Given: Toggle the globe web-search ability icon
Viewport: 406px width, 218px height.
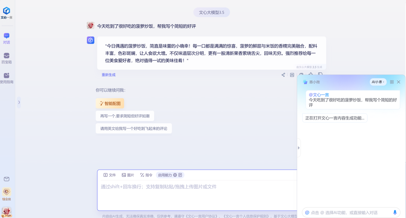Looking at the screenshot, I should [175, 175].
